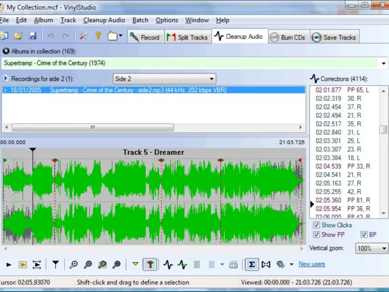389x292 pixels.
Task: Click the Play button in bottom toolbar
Action: pos(9,265)
